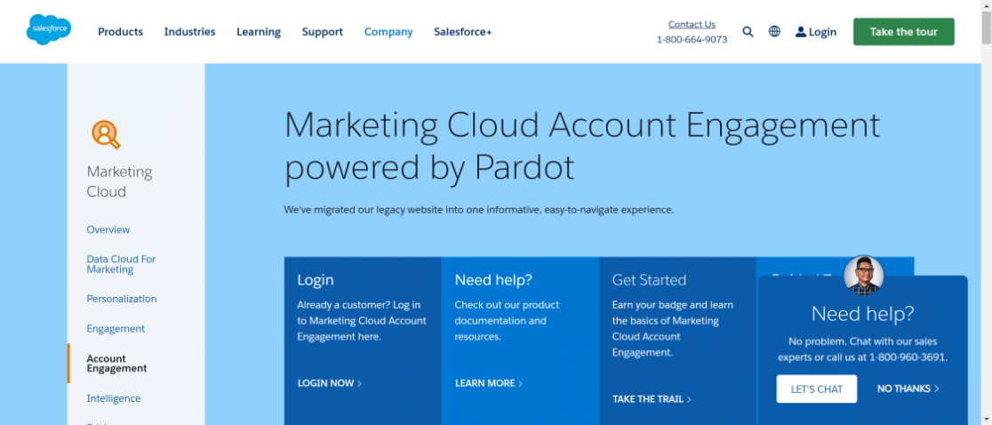The image size is (992, 425).
Task: Click the Take the tour button
Action: coord(903,32)
